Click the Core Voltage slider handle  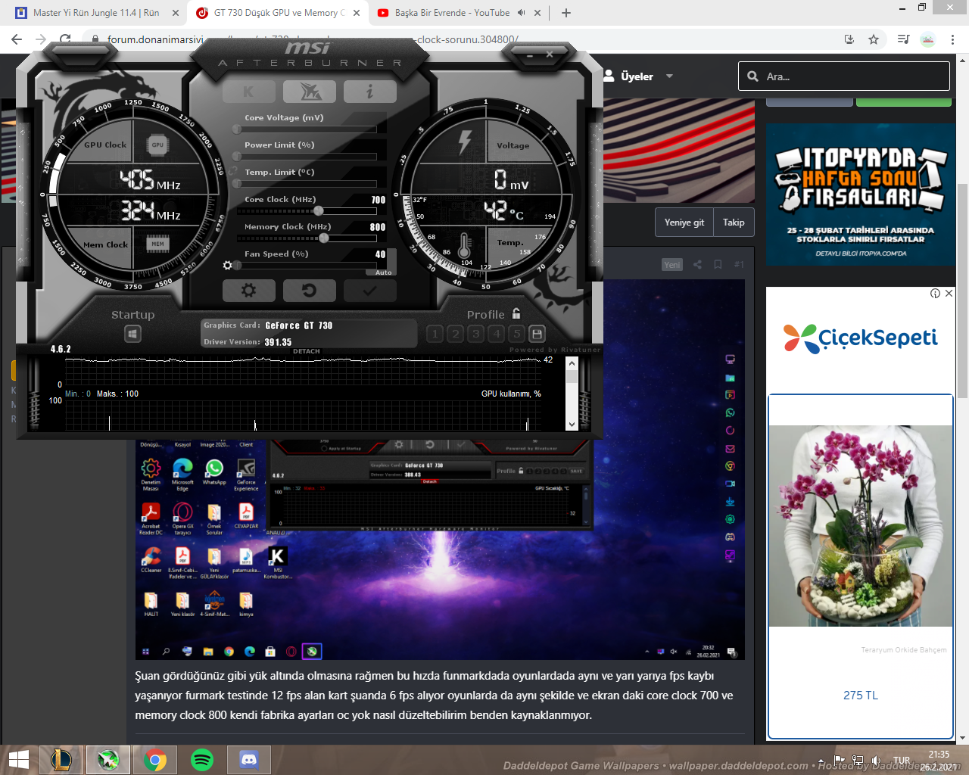tap(237, 129)
